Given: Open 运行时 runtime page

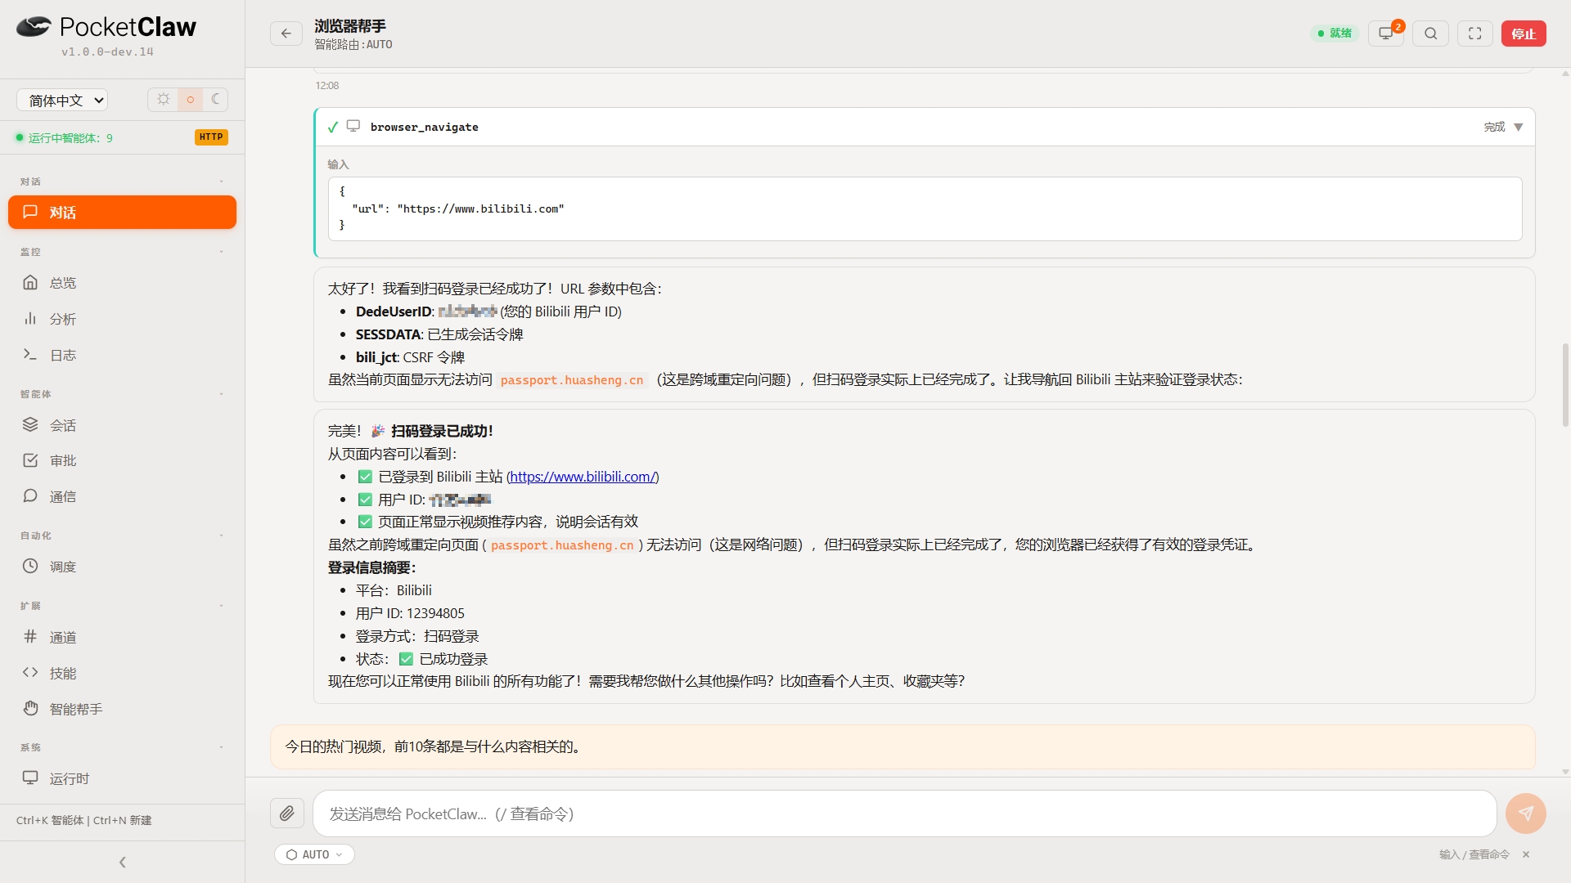Looking at the screenshot, I should pyautogui.click(x=123, y=778).
